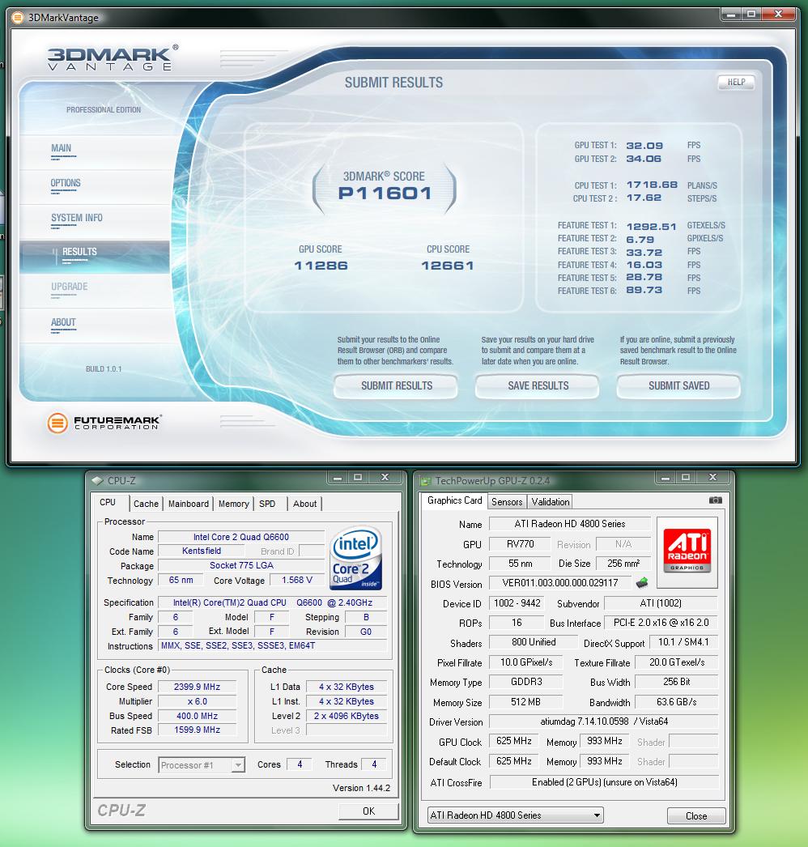Open the MAIN section in 3DMark Vantage
The height and width of the screenshot is (847, 808).
pyautogui.click(x=61, y=148)
